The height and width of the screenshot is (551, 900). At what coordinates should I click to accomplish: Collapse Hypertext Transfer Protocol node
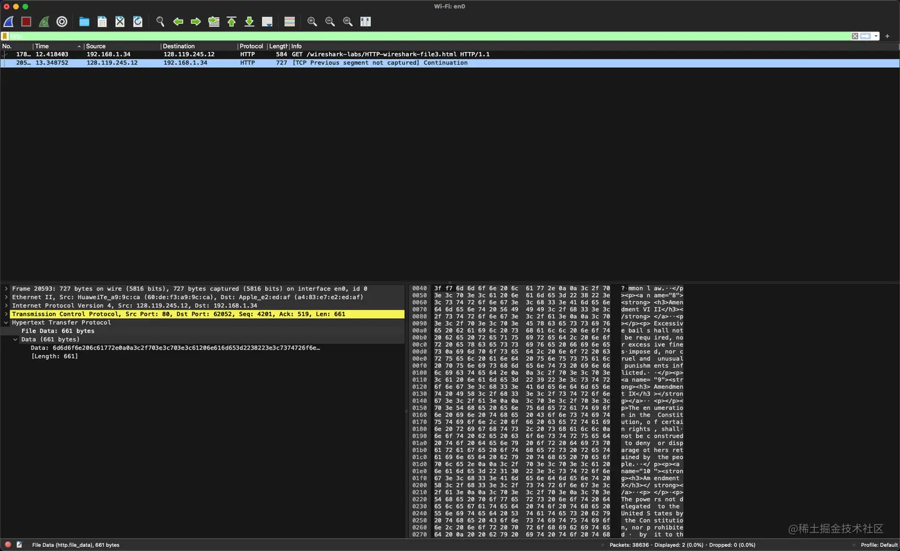tap(6, 322)
